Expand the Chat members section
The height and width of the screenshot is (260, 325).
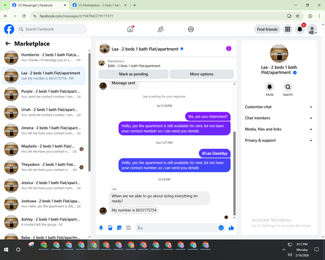(279, 118)
